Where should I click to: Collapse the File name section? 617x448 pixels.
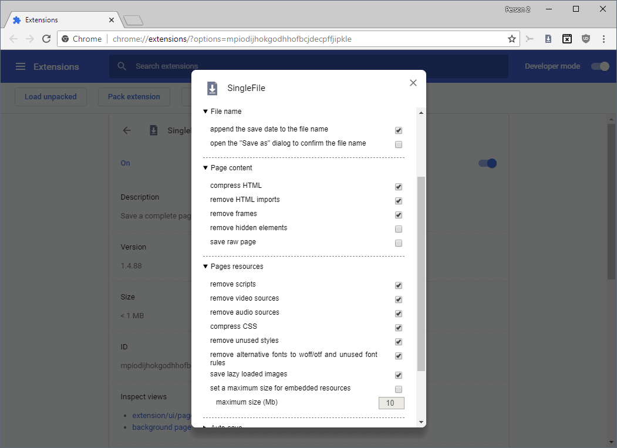222,112
